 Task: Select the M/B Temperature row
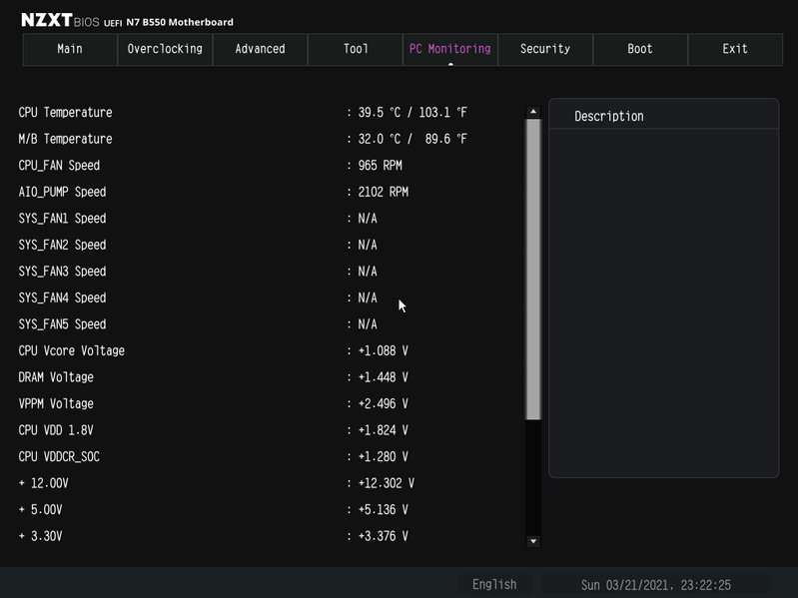click(x=243, y=139)
